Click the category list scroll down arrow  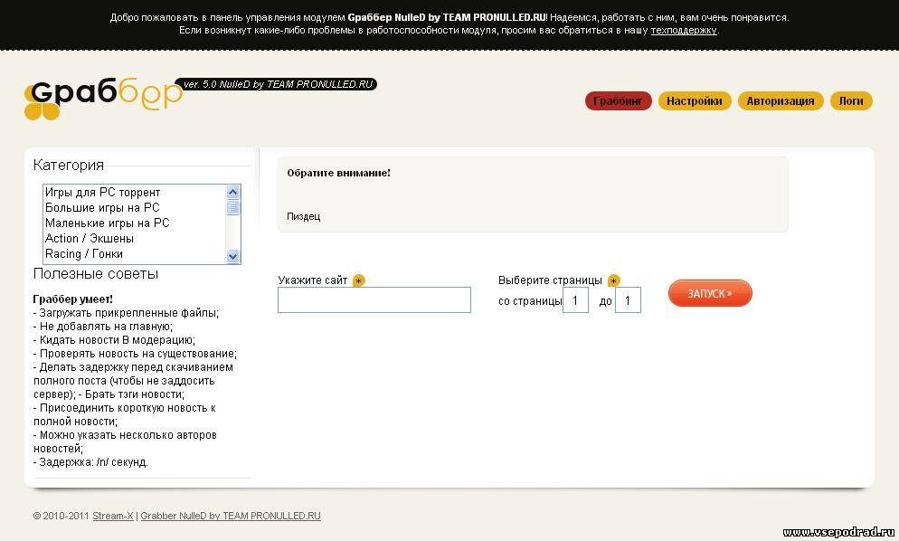232,256
